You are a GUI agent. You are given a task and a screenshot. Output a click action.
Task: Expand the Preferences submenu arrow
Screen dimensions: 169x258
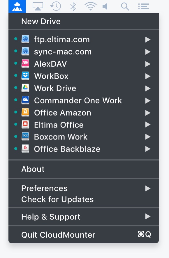[x=148, y=188]
